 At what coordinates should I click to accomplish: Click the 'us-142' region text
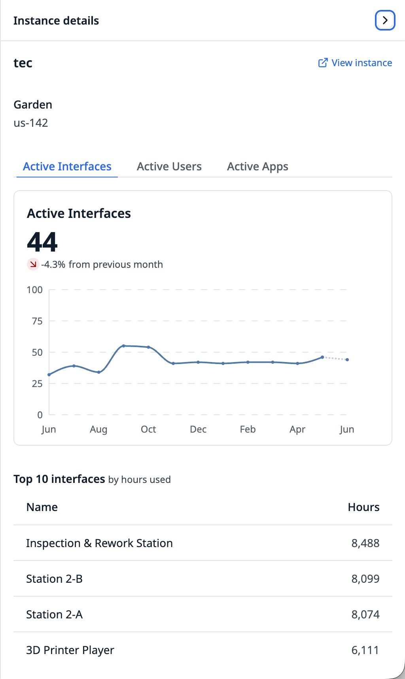31,123
